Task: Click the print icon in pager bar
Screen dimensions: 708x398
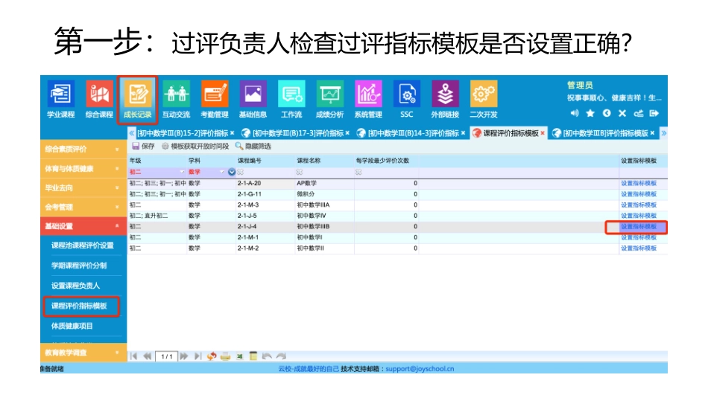Action: (x=225, y=356)
